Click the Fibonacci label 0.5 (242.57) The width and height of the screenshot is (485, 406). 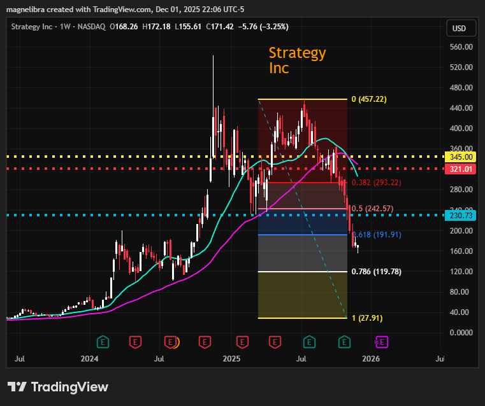pos(372,208)
